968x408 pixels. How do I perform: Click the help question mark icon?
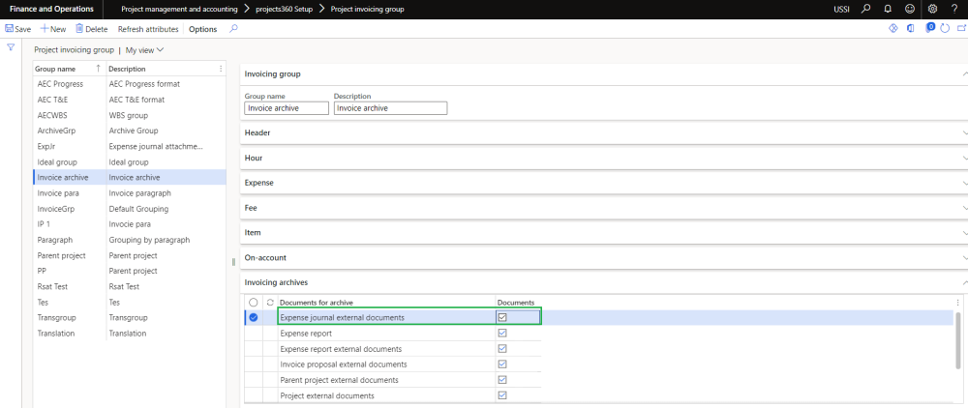pos(954,9)
